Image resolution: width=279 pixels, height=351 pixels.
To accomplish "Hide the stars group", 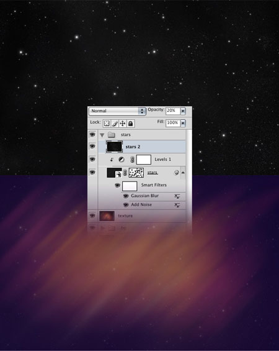I will point(92,135).
